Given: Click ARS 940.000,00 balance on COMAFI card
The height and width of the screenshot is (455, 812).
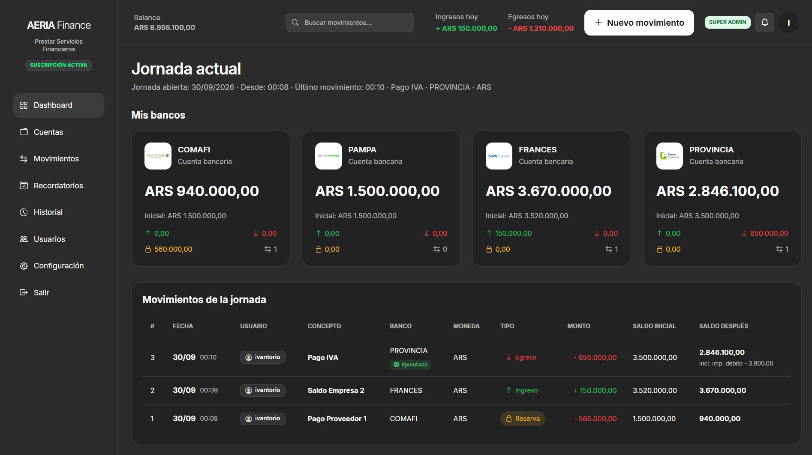Looking at the screenshot, I should click(202, 191).
